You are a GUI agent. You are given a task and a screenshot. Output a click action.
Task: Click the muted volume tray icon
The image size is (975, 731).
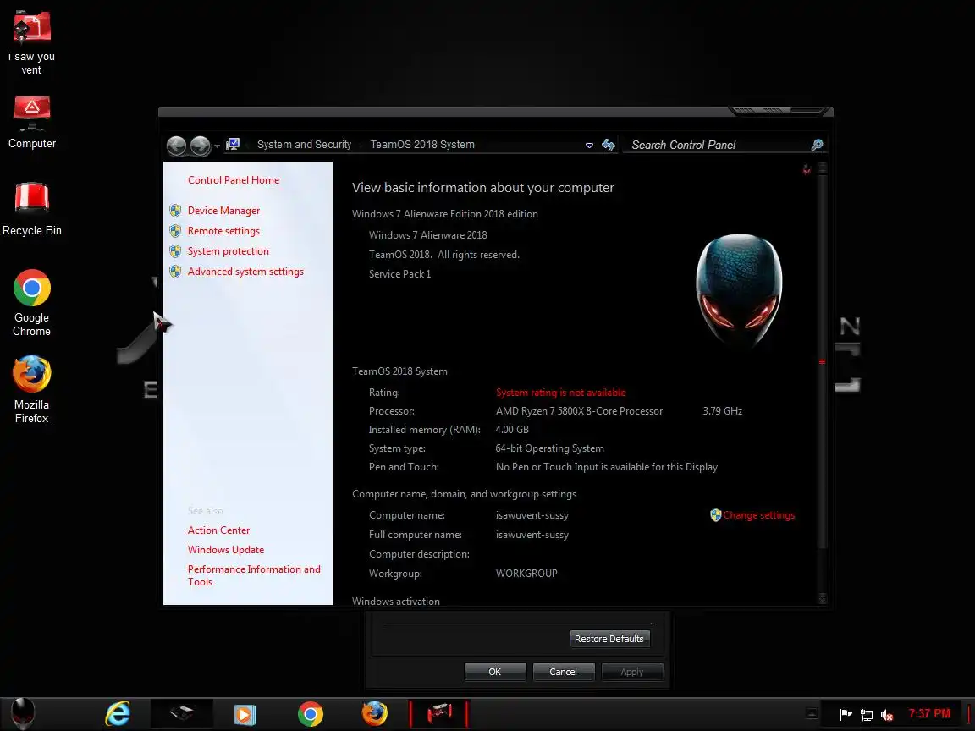pos(887,715)
